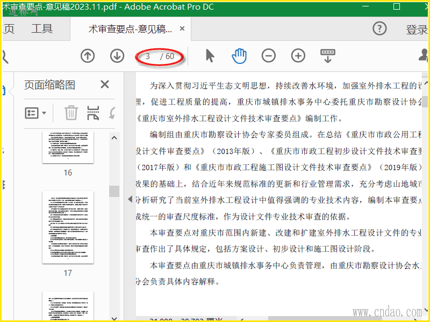Delete selected page with trash icon
The width and height of the screenshot is (430, 322).
tap(71, 113)
